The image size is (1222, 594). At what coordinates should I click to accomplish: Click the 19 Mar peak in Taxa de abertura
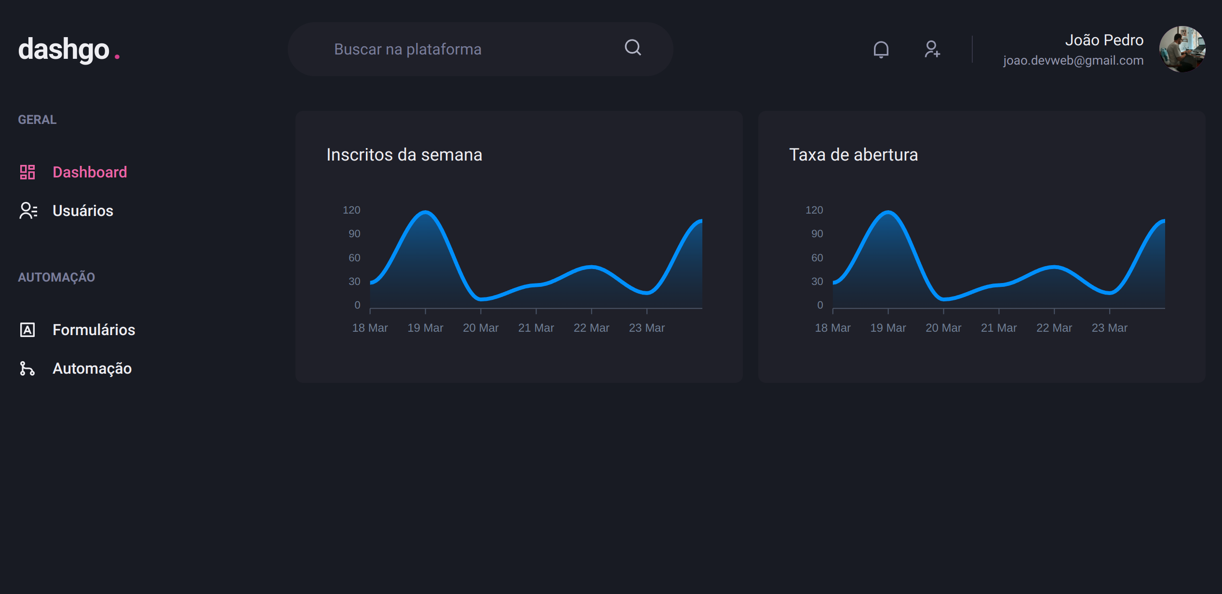[x=888, y=212]
